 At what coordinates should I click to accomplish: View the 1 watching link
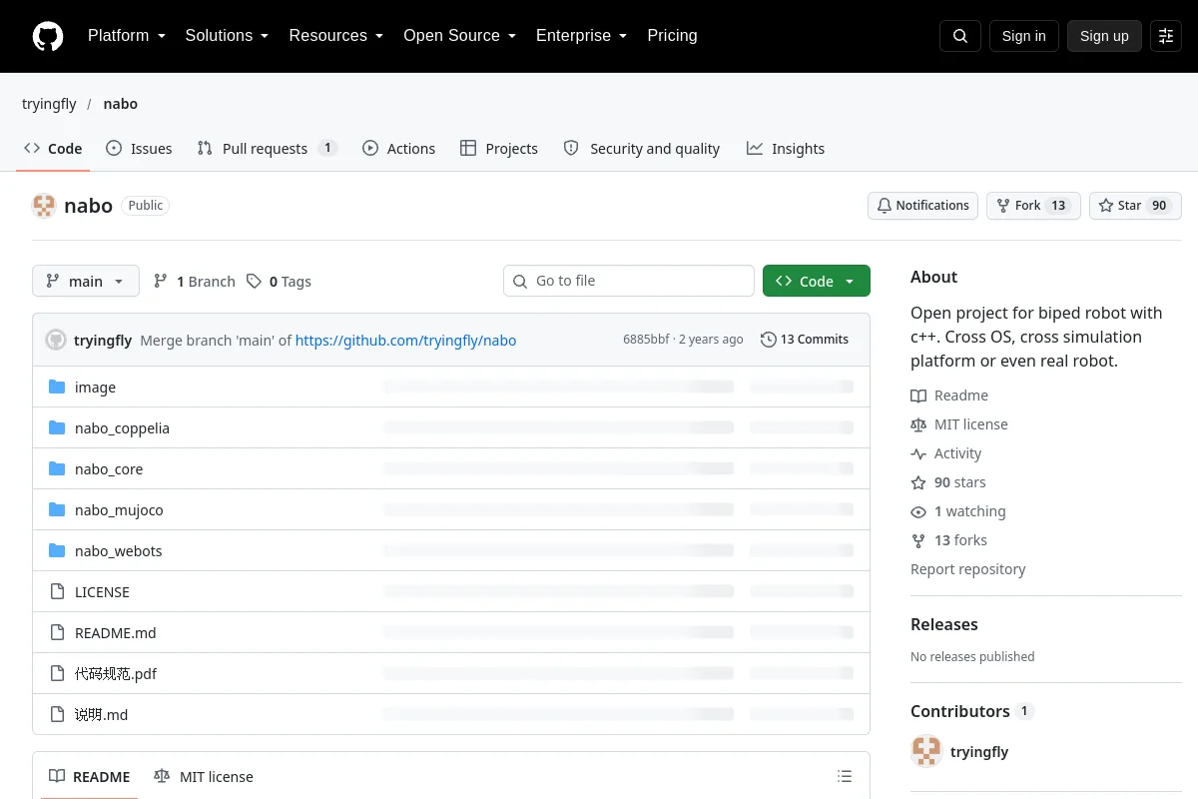958,511
